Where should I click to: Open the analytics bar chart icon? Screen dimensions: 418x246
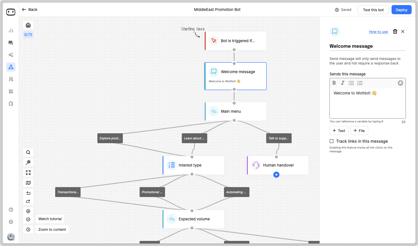click(x=11, y=30)
